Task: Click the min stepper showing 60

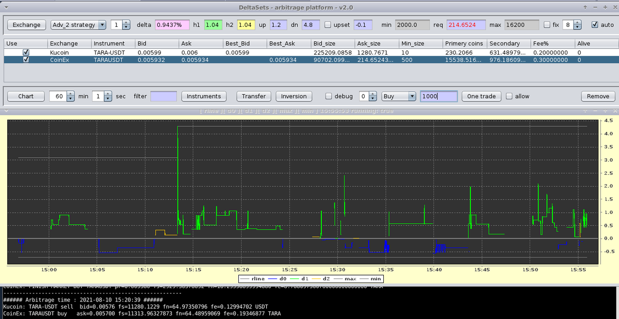Action: tap(62, 96)
